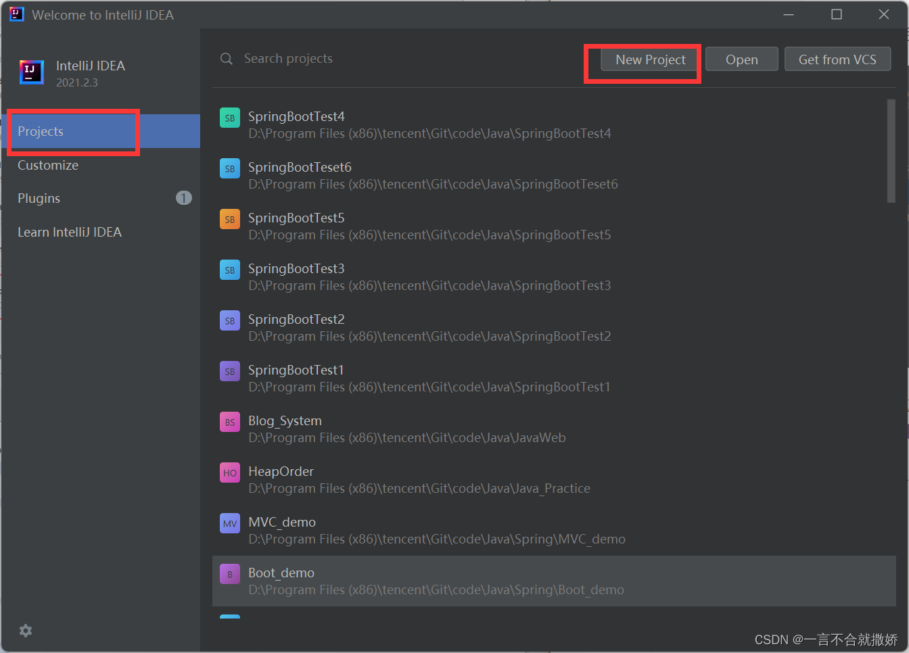909x653 pixels.
Task: Click the SpringBootTest4 green SB icon
Action: [x=230, y=118]
